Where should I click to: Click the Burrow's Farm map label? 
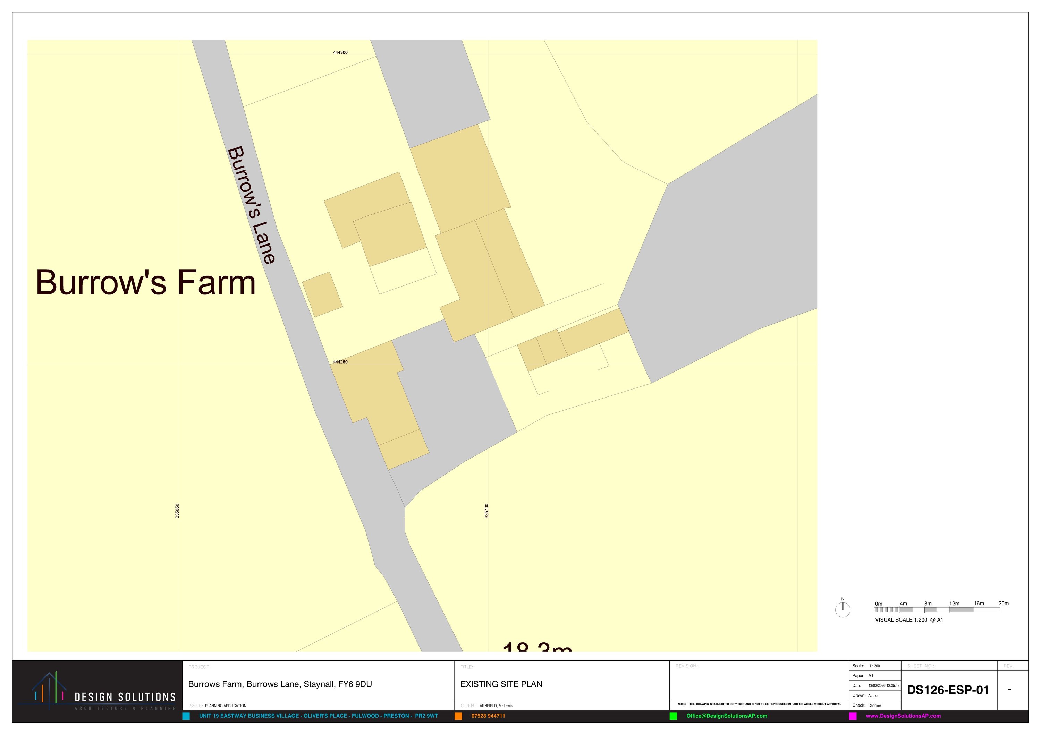click(145, 283)
